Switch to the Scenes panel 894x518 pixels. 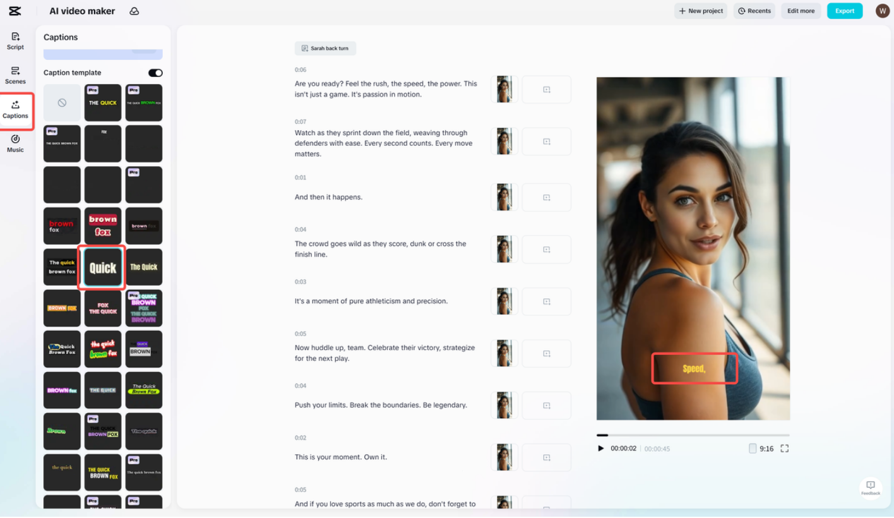pyautogui.click(x=15, y=75)
